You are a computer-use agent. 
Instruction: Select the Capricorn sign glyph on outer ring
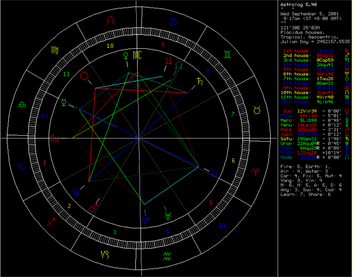(105, 255)
